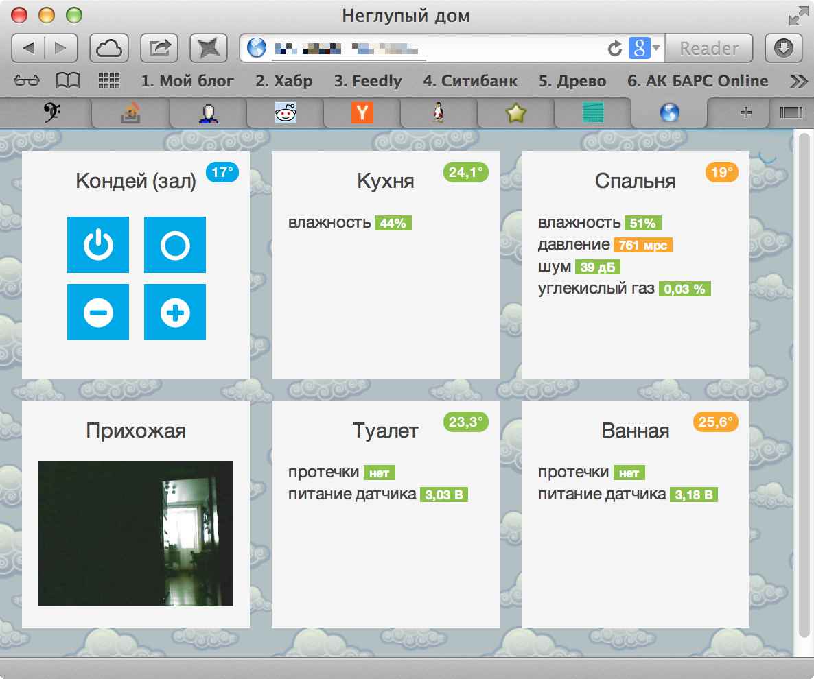
Task: Click the 'Спальня' card title
Action: click(x=635, y=181)
